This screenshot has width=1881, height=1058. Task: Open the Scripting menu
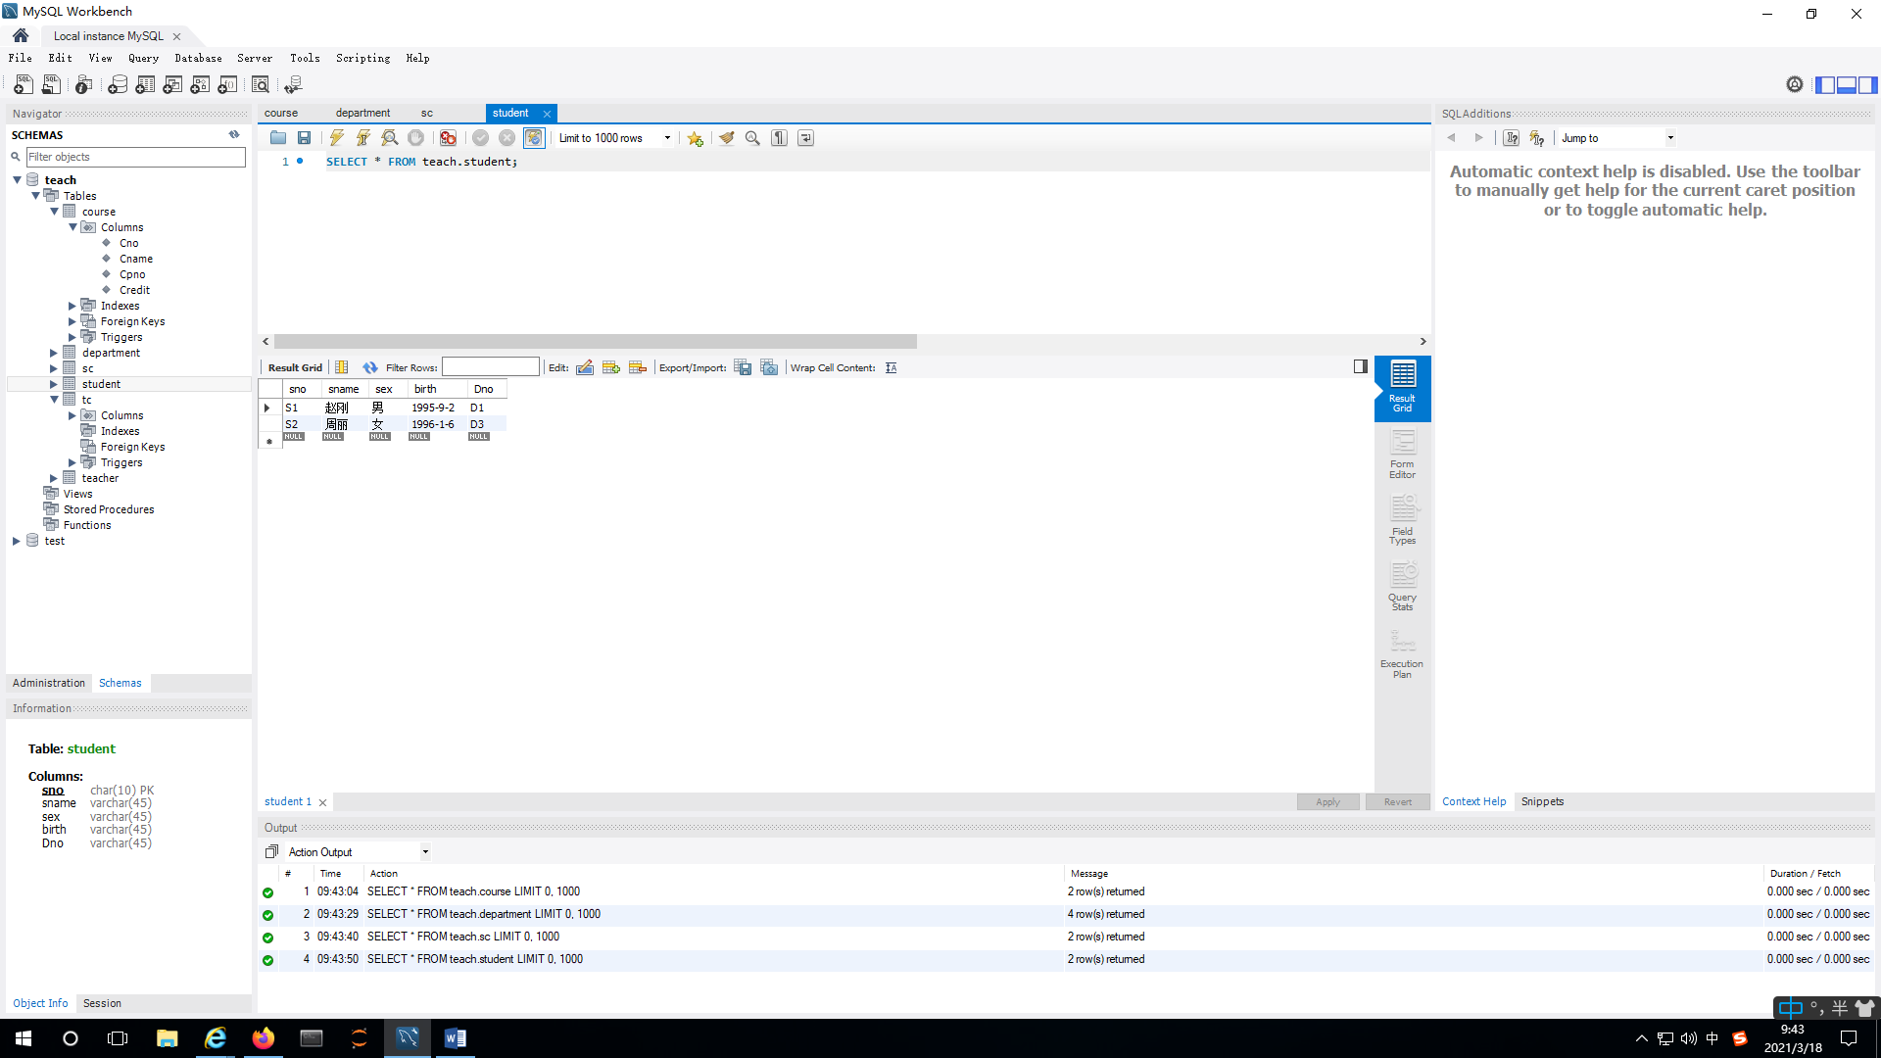click(362, 58)
